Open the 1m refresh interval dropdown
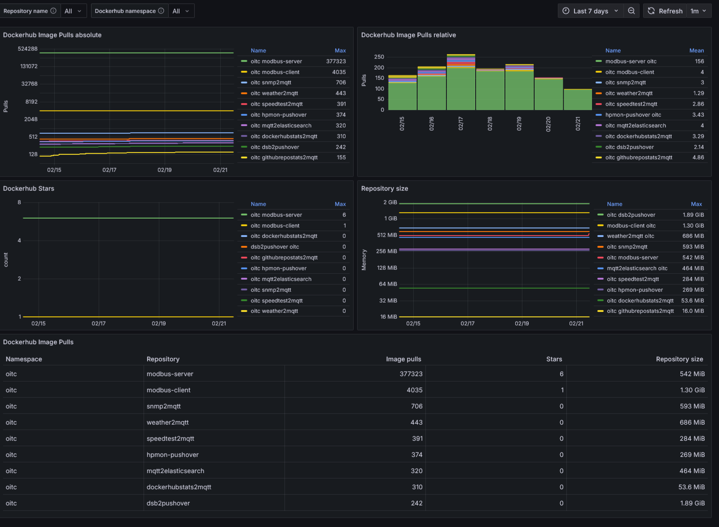Viewport: 719px width, 527px height. 698,11
